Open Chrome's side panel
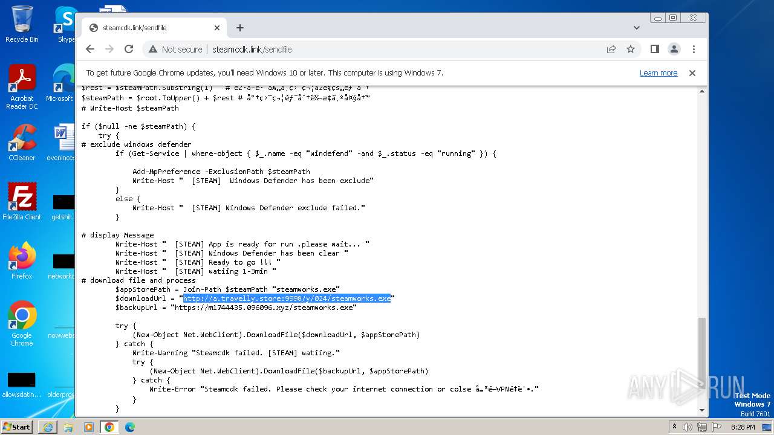 (654, 49)
